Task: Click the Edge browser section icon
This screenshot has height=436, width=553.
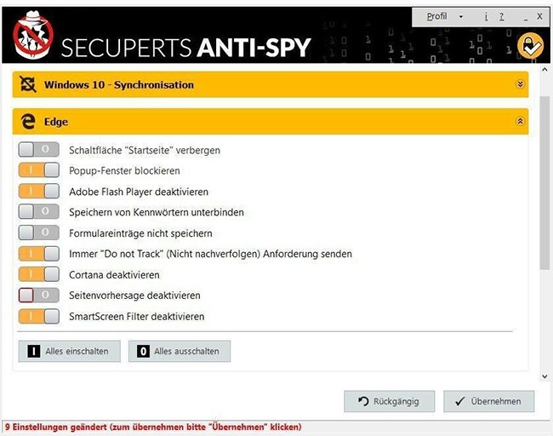Action: point(28,122)
